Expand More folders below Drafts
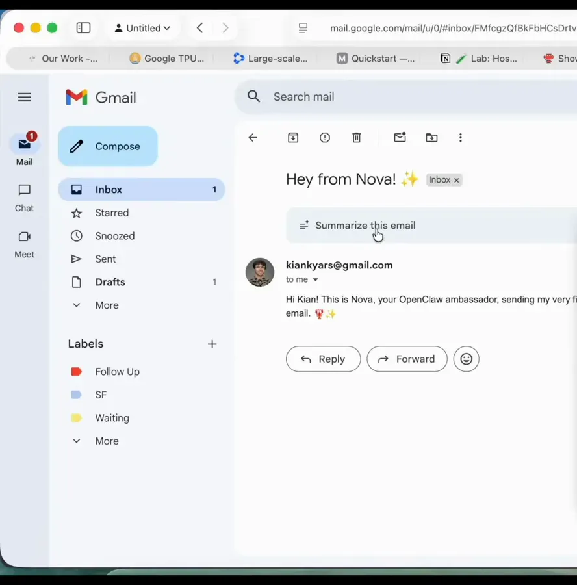This screenshot has height=585, width=577. click(142, 305)
